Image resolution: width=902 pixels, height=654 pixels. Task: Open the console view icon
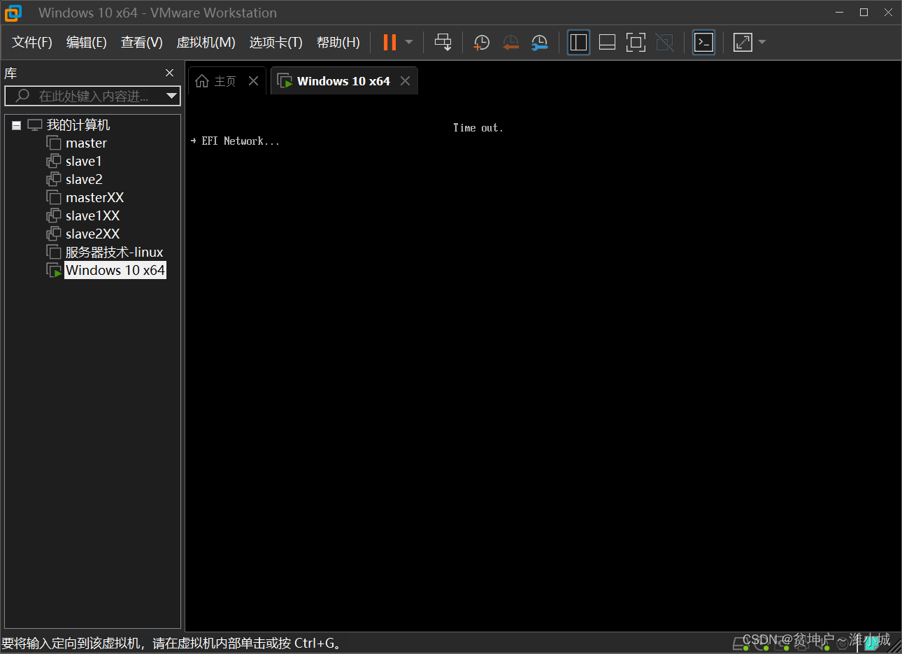click(x=703, y=42)
